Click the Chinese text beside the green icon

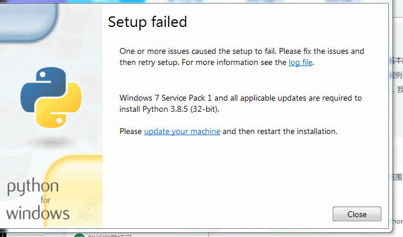click(x=110, y=235)
